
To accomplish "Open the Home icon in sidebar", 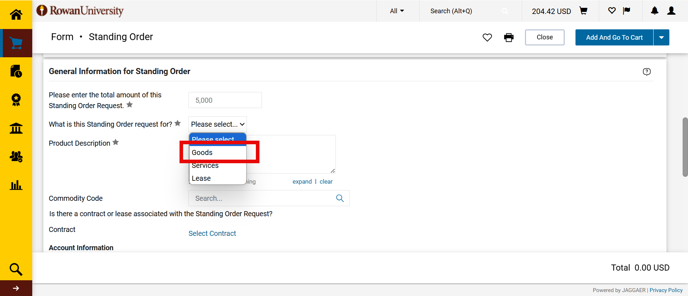I will pos(16,14).
